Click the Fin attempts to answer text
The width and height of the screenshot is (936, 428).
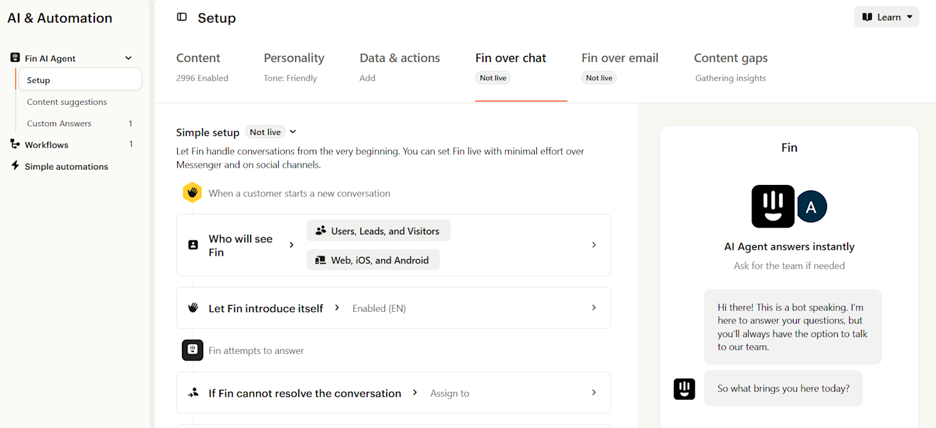256,351
